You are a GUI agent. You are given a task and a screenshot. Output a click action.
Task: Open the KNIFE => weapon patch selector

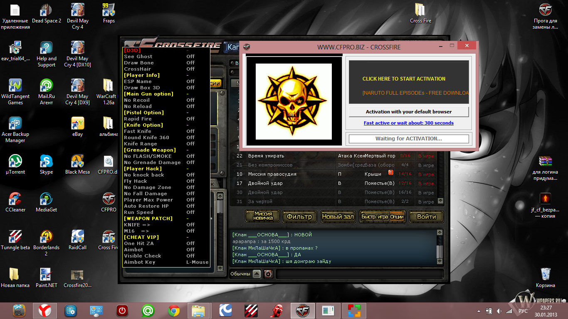point(166,225)
